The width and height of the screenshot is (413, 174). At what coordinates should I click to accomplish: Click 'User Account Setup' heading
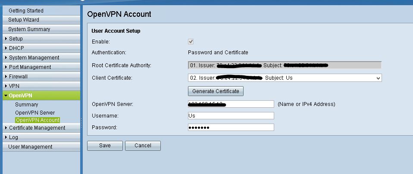(x=116, y=31)
